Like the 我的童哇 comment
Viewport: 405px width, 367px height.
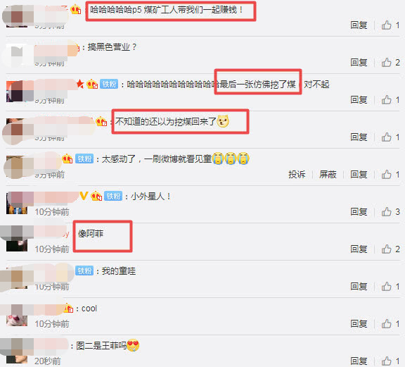pos(387,286)
